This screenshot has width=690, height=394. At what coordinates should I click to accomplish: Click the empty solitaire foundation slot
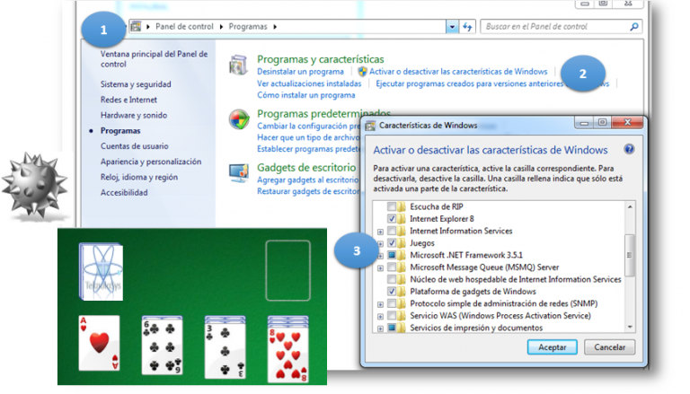click(288, 270)
